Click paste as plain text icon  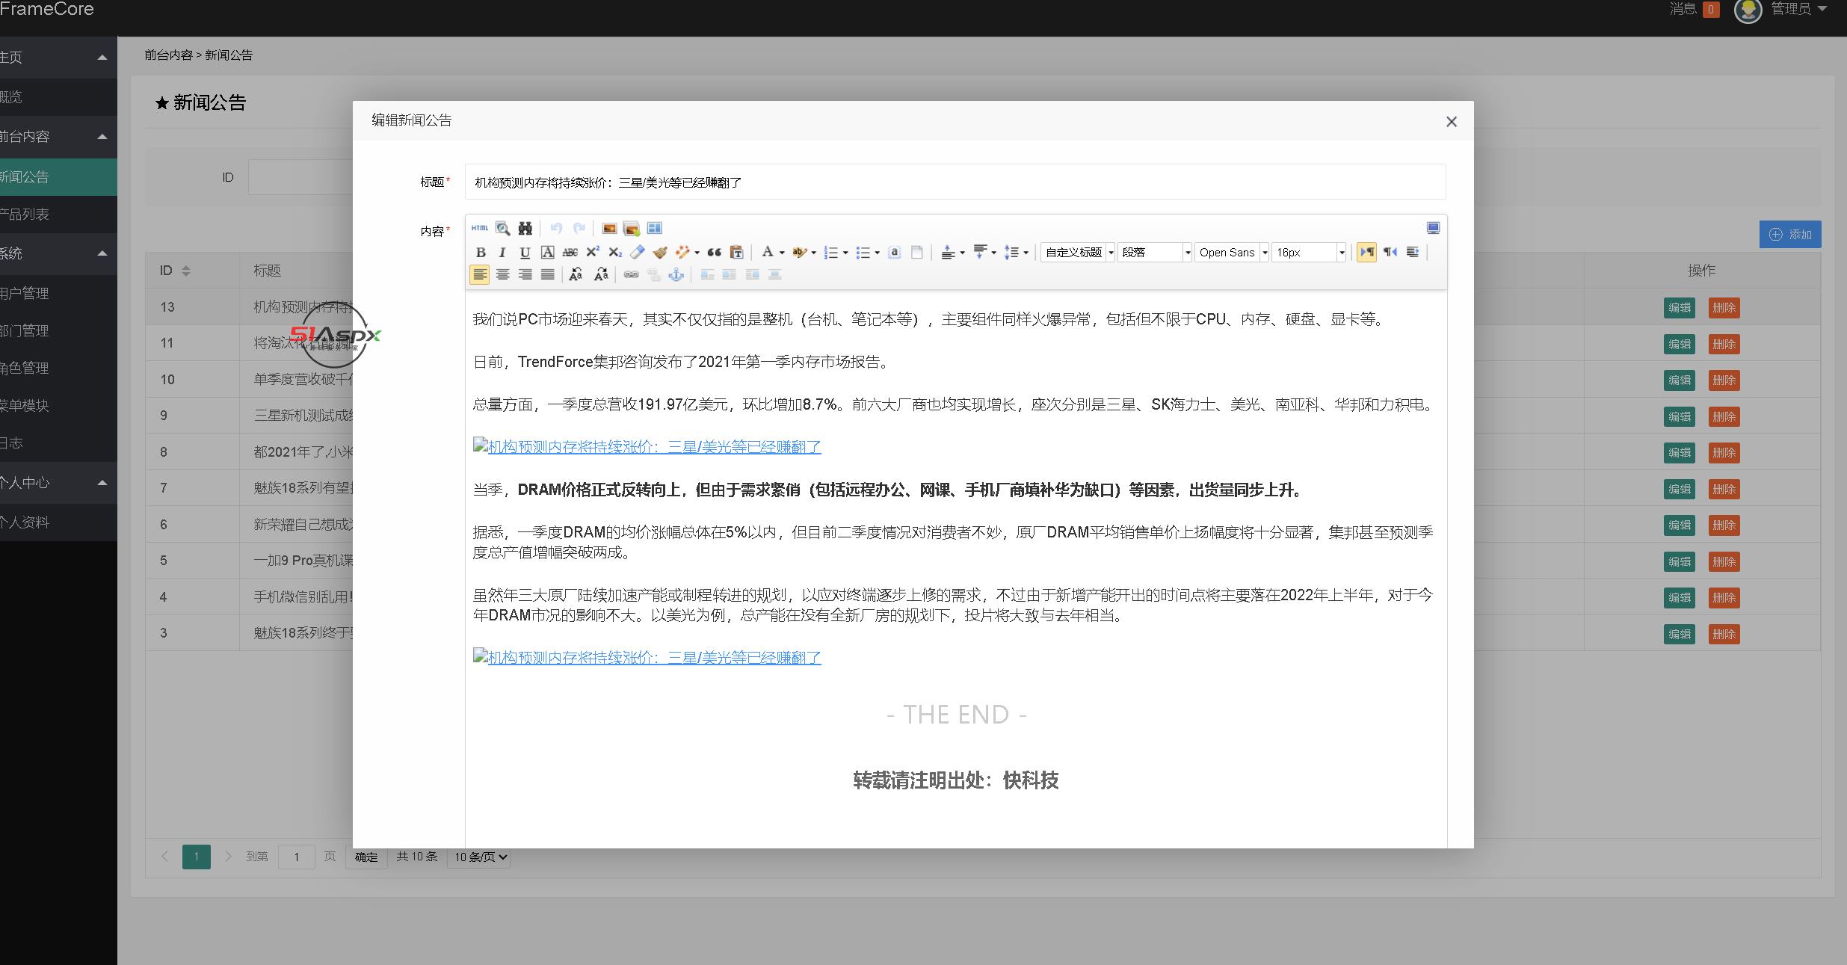point(736,253)
